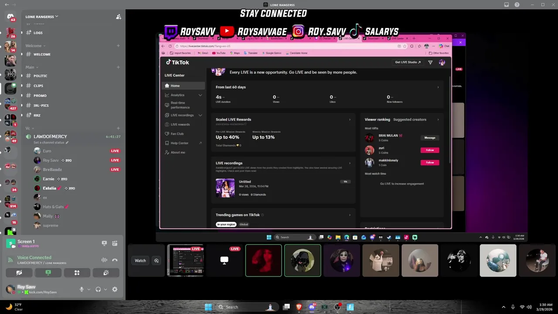Expand LIVE recordings chevron in sidebar
The width and height of the screenshot is (558, 314).
coord(200,115)
